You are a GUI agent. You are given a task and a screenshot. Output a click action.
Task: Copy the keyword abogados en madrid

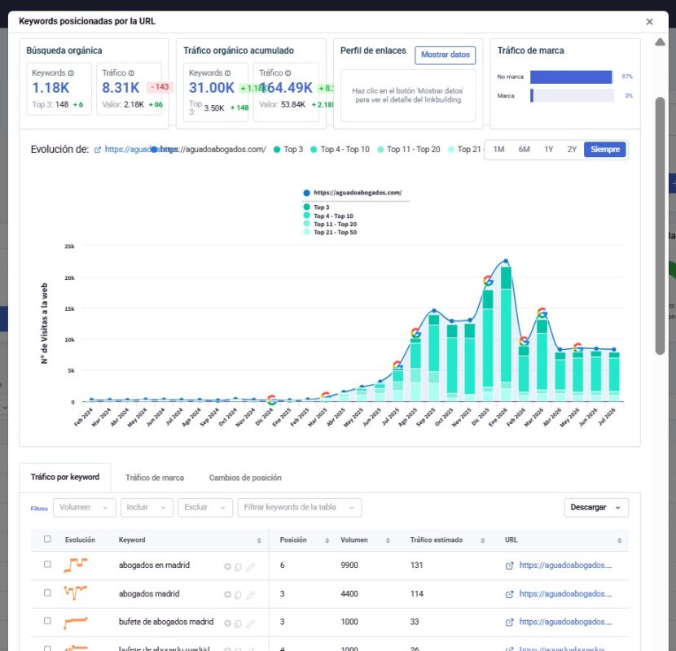pyautogui.click(x=238, y=567)
